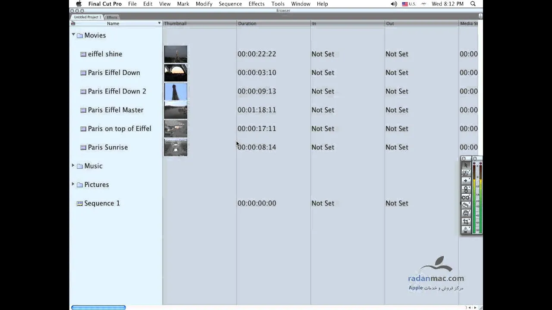Click Out 'Not Set' for Sequence 1

click(397, 203)
